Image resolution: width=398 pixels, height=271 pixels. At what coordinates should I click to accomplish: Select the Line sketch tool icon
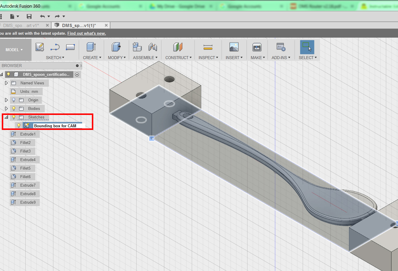(x=55, y=47)
